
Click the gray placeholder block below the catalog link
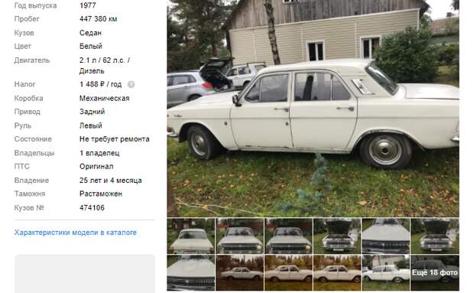pos(85,274)
